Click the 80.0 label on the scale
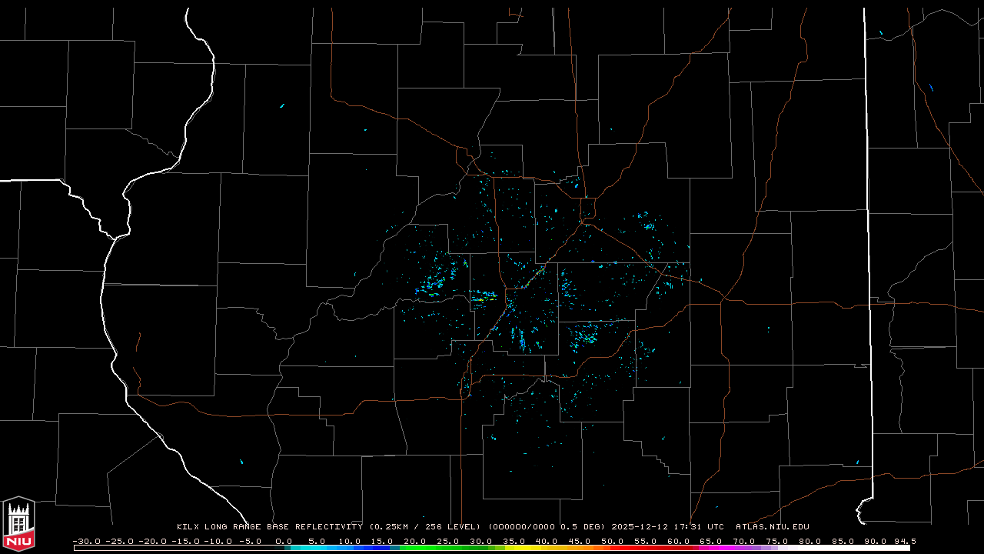The width and height of the screenshot is (984, 554). pos(809,541)
